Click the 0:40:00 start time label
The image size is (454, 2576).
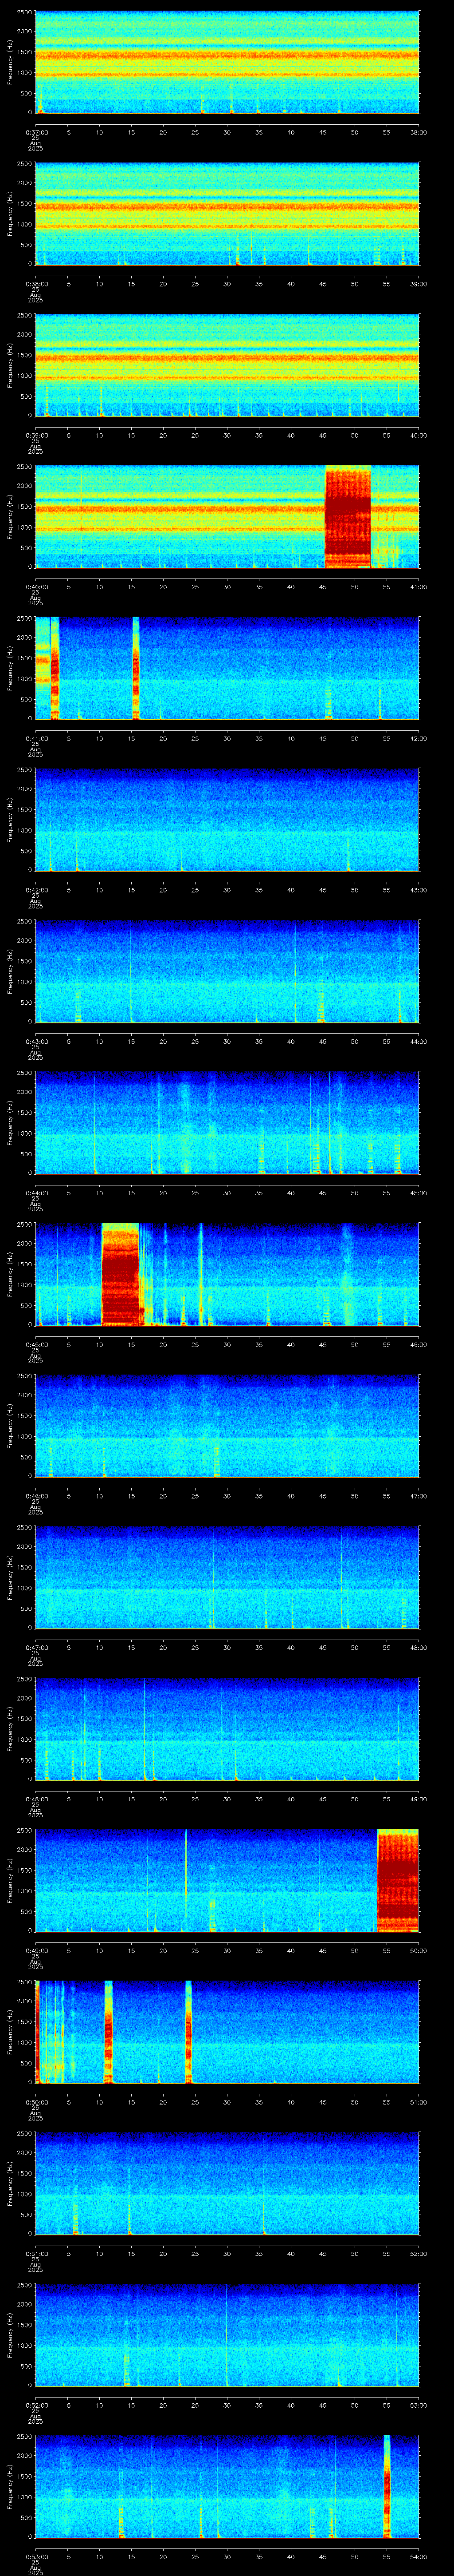pos(36,587)
